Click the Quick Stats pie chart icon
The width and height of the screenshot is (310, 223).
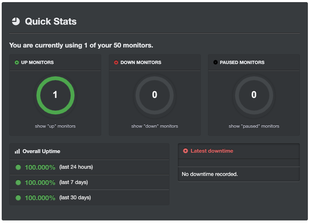pos(16,21)
